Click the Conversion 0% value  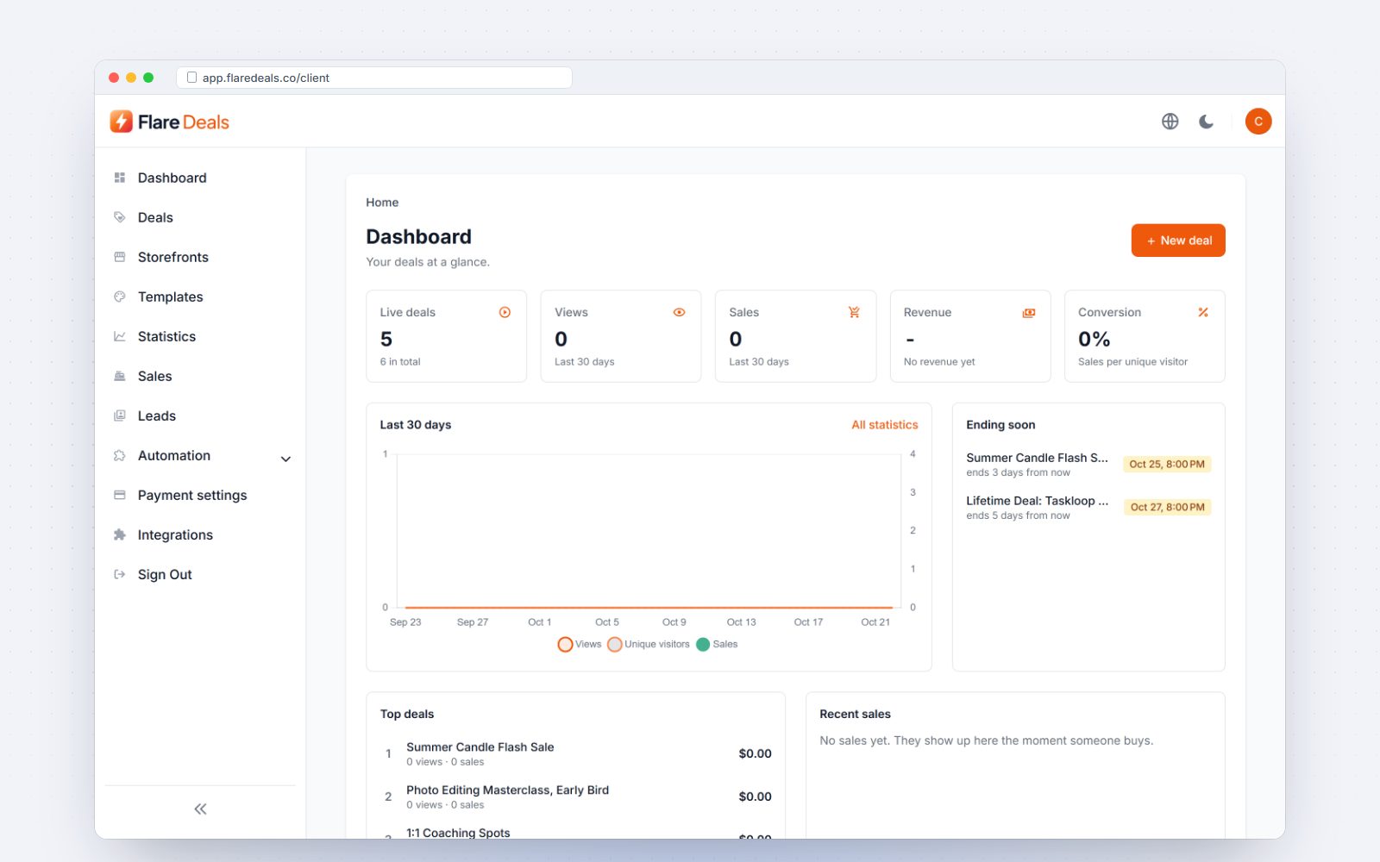tap(1095, 339)
